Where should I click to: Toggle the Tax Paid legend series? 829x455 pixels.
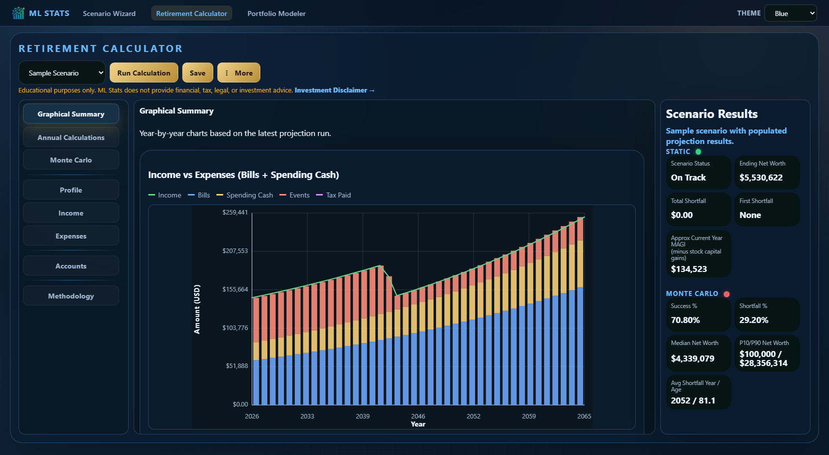(x=333, y=195)
